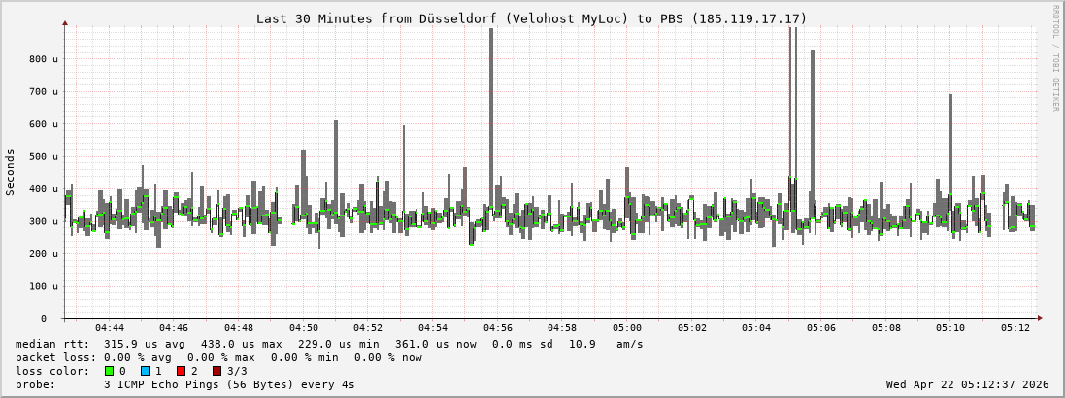Click the dark red 3/3 loss swatch
Screen dimensions: 1065x398
(x=216, y=371)
